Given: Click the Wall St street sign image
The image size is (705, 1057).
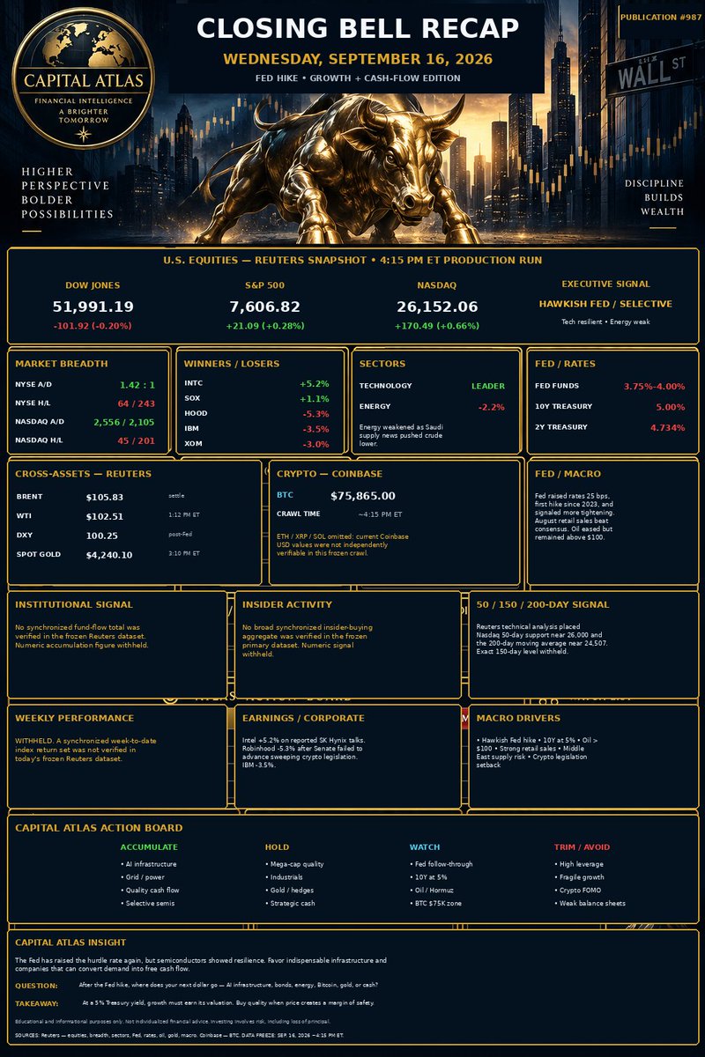Looking at the screenshot, I should [x=650, y=74].
